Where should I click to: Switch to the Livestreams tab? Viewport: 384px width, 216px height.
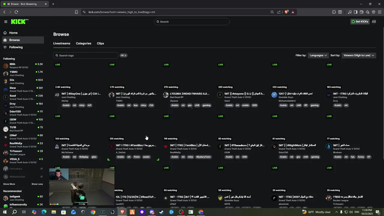click(62, 43)
